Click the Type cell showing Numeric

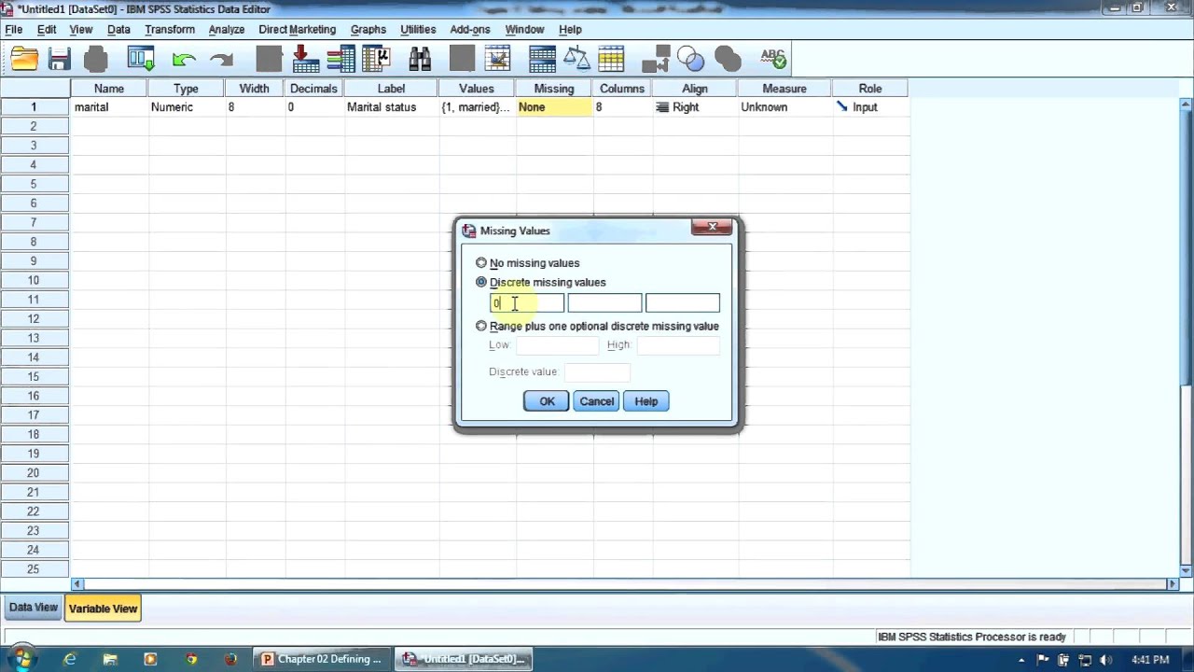coord(186,107)
